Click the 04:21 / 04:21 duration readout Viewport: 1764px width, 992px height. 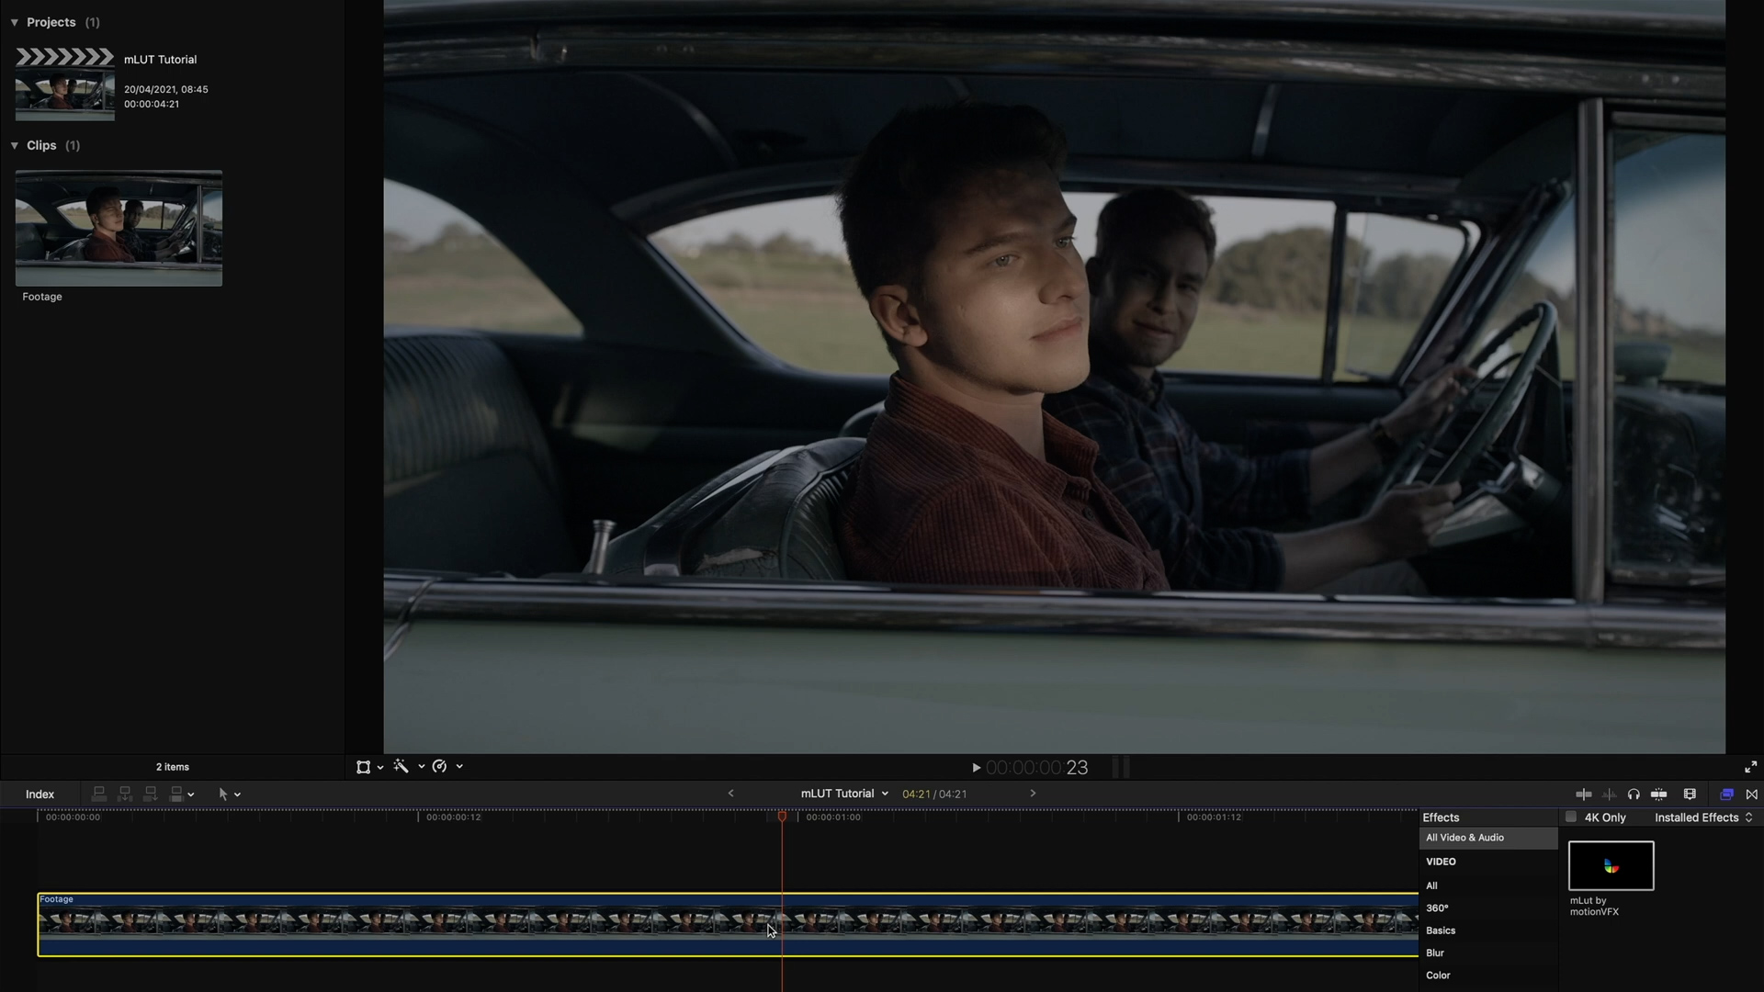[x=934, y=795]
